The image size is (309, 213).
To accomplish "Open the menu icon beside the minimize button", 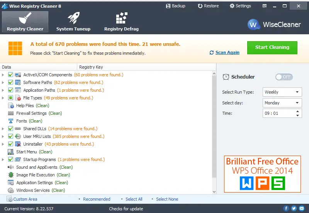I will pos(265,6).
